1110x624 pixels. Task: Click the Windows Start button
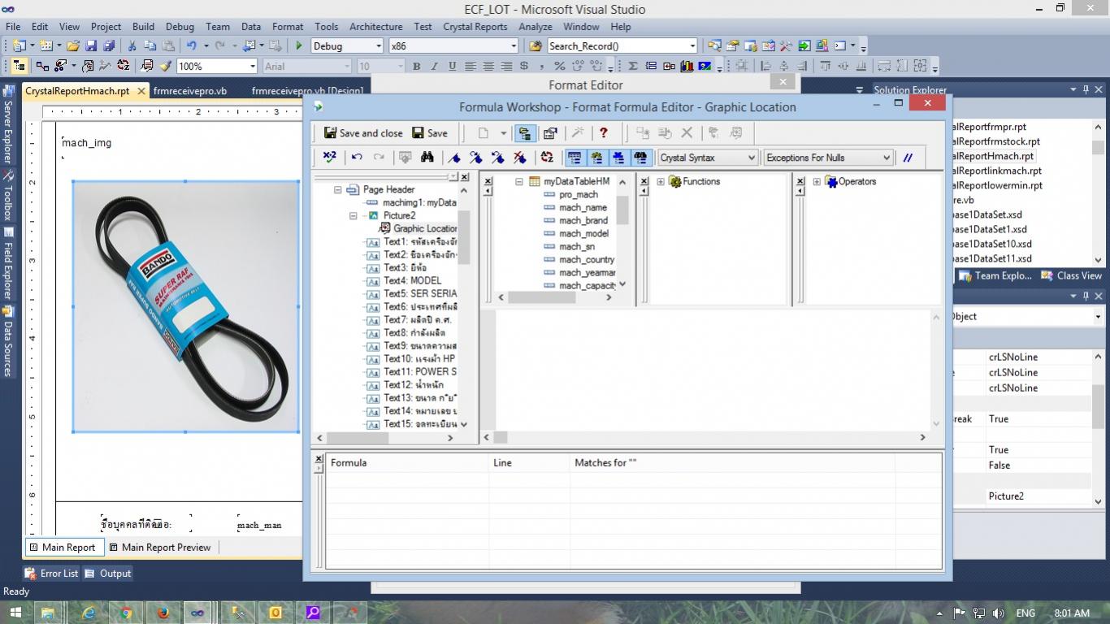[15, 613]
